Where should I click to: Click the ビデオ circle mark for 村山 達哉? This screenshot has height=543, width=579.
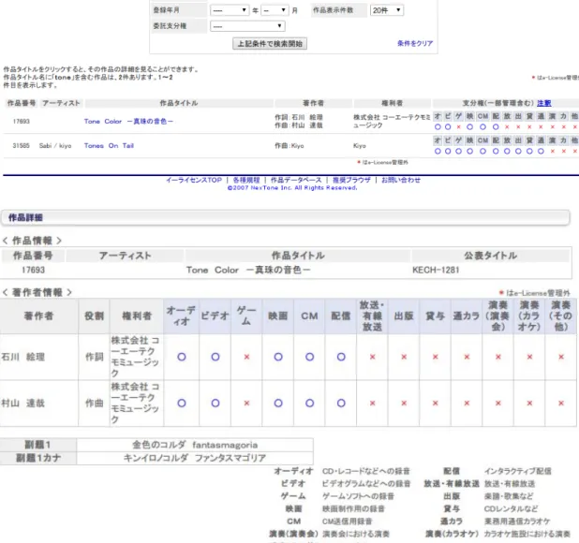tap(215, 404)
